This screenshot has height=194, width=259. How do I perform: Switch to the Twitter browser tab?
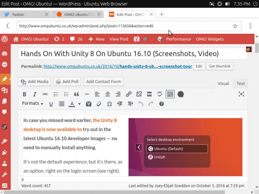click(x=26, y=14)
